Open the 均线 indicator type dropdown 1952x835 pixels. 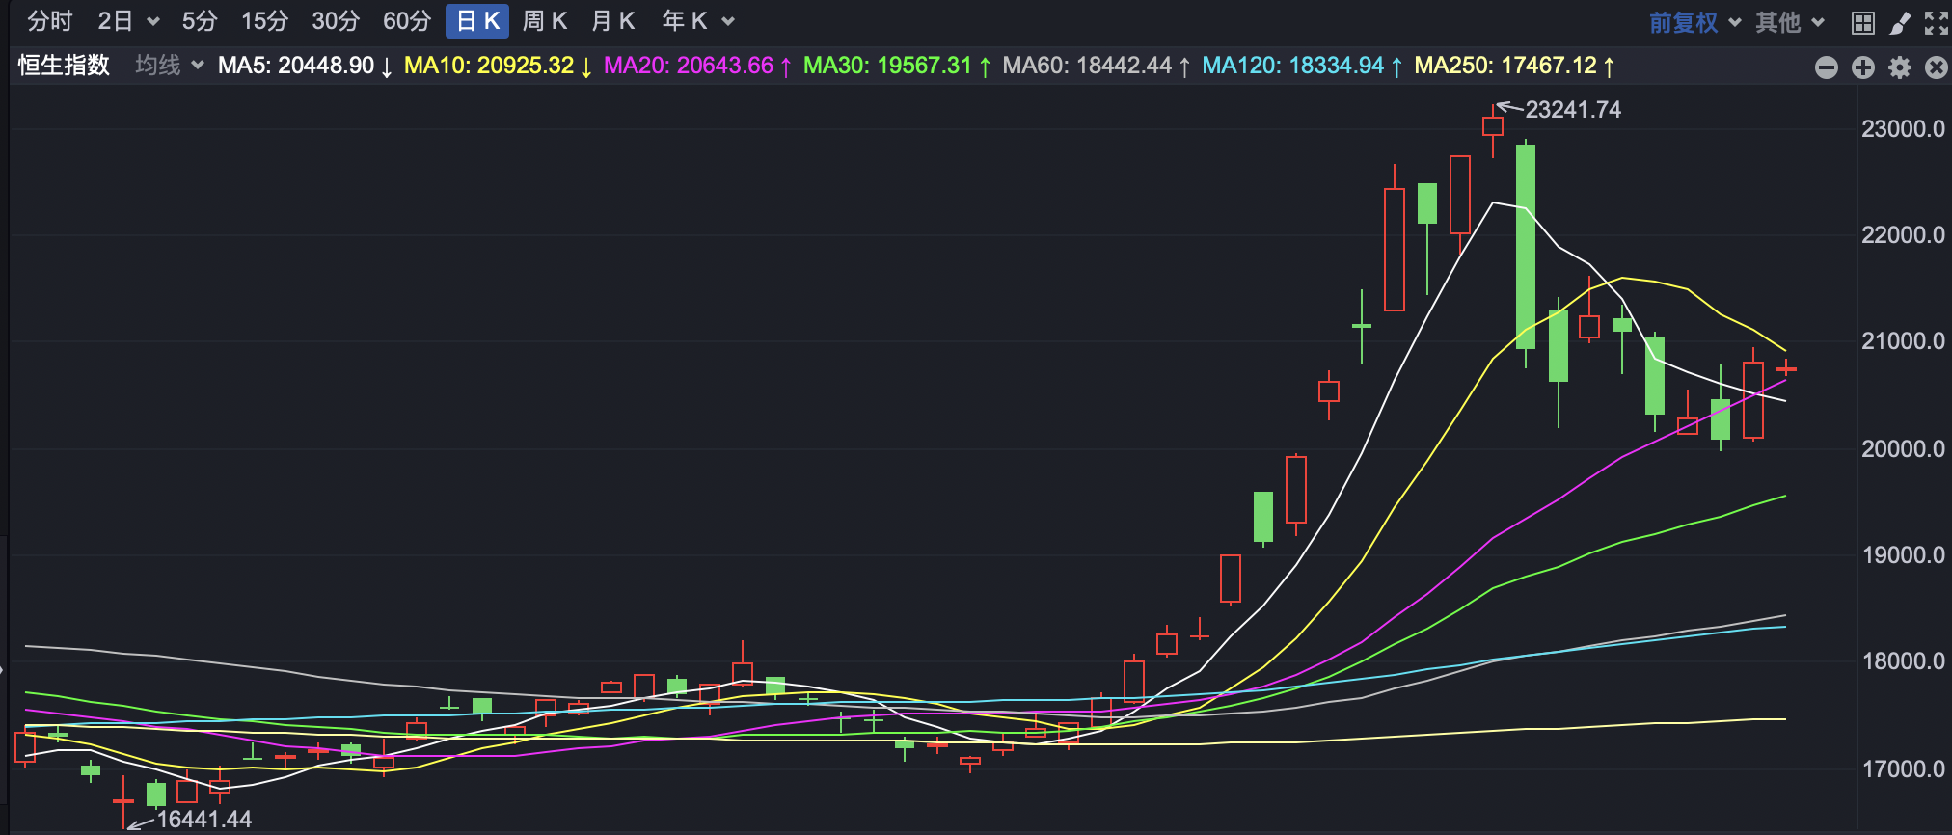(x=170, y=66)
